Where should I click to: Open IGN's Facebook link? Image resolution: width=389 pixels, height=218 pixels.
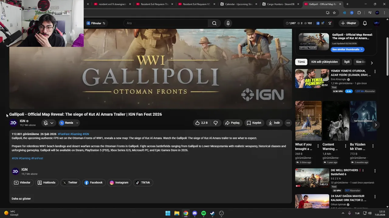pyautogui.click(x=94, y=183)
